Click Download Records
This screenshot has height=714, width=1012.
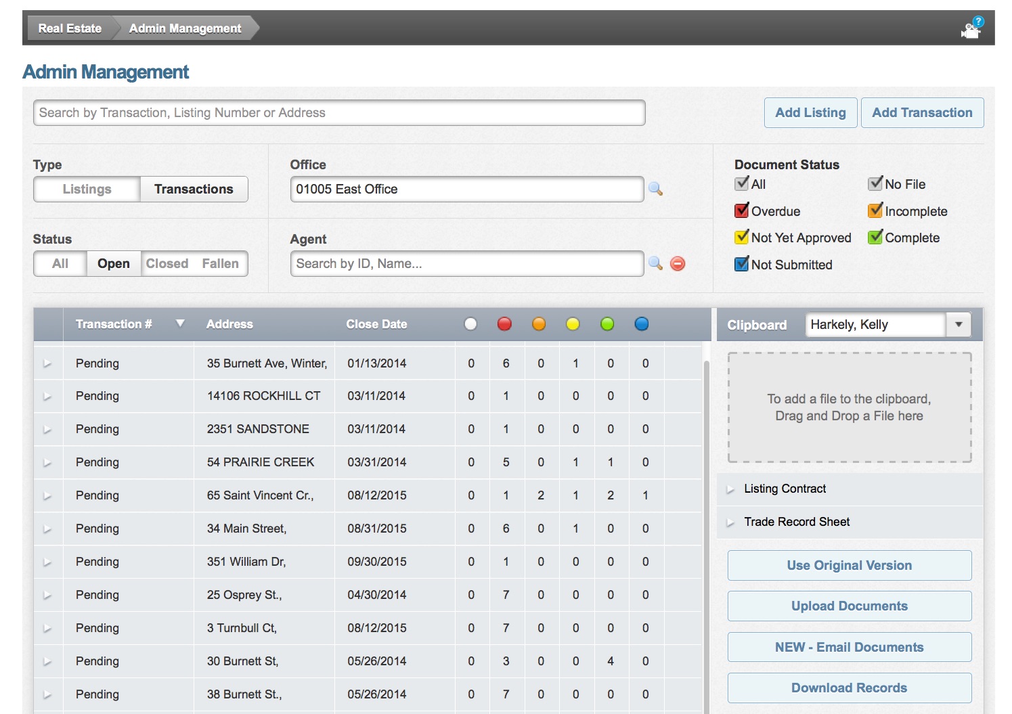click(849, 688)
